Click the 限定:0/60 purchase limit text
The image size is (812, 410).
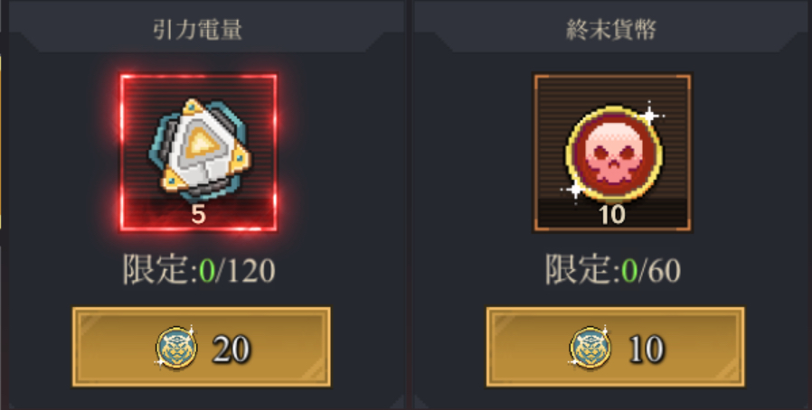coord(613,270)
